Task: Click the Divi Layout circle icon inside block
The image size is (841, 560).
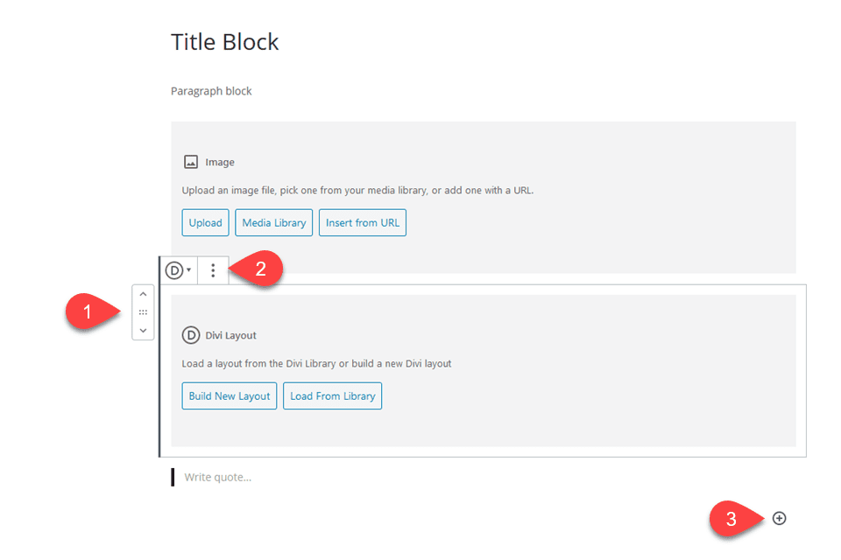Action: pos(189,334)
